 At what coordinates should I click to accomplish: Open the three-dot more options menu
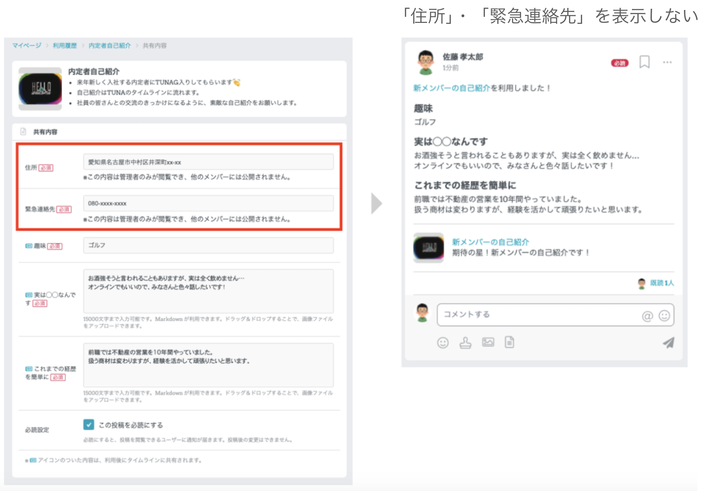pos(667,62)
